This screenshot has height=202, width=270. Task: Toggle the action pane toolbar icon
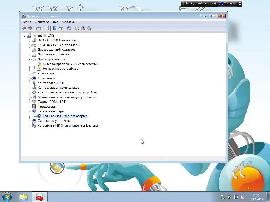point(61,28)
